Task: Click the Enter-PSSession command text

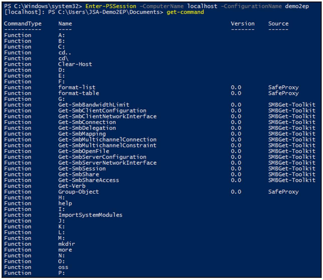Action: (x=111, y=6)
